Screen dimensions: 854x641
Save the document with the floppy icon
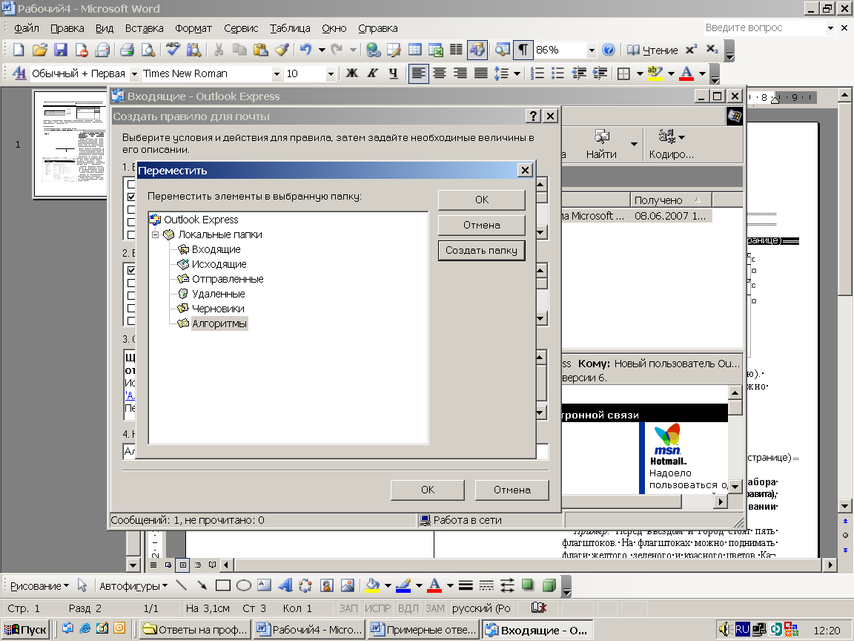coord(61,50)
